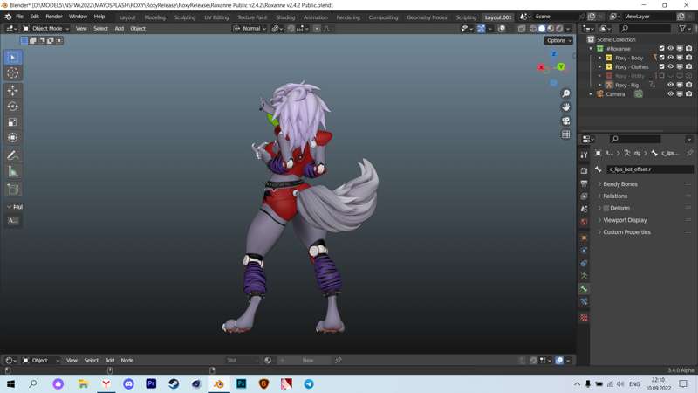This screenshot has width=698, height=393.
Task: Toggle #Roxanne collection exclude checkbox
Action: pos(661,48)
